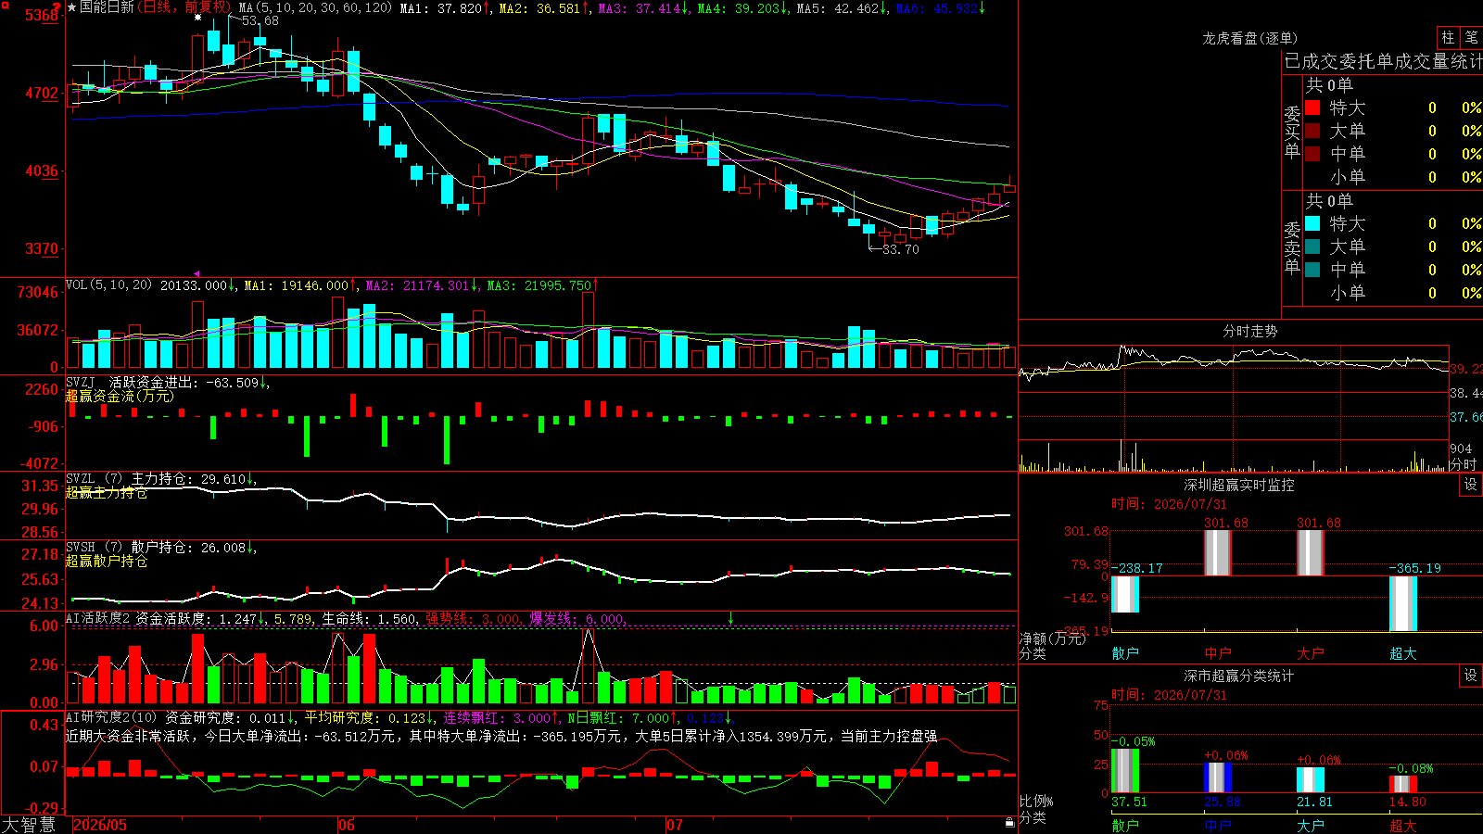Click the green down arrow in the AI活跃度2 header
The image size is (1483, 834).
point(731,617)
